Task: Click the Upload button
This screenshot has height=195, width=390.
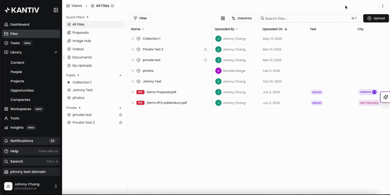Action: (376, 18)
